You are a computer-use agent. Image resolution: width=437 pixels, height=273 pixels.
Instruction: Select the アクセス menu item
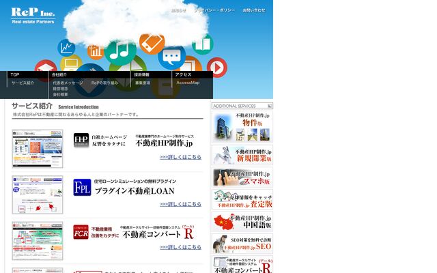point(183,74)
